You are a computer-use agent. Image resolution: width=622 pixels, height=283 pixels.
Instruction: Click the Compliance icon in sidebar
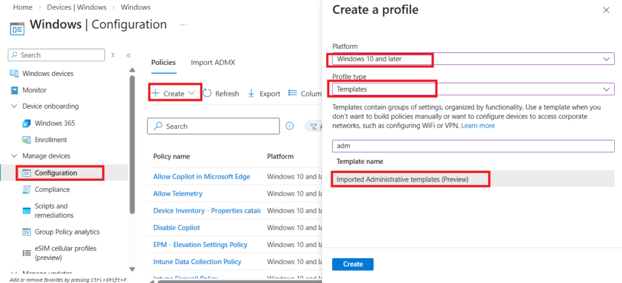coord(27,189)
